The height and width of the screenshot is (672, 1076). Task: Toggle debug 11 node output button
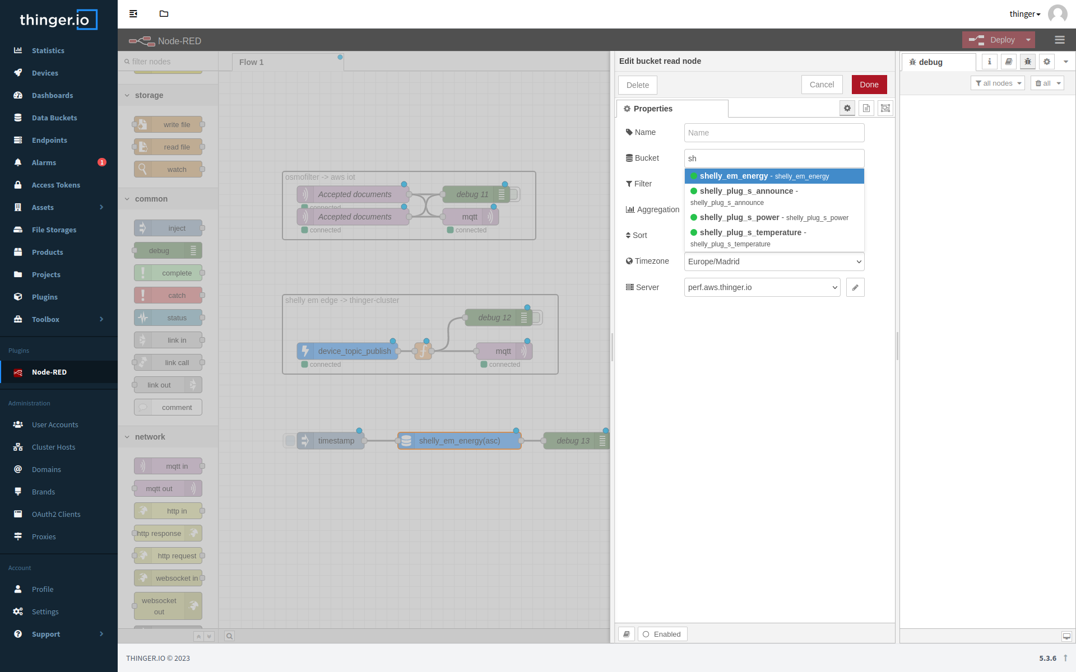click(x=514, y=194)
